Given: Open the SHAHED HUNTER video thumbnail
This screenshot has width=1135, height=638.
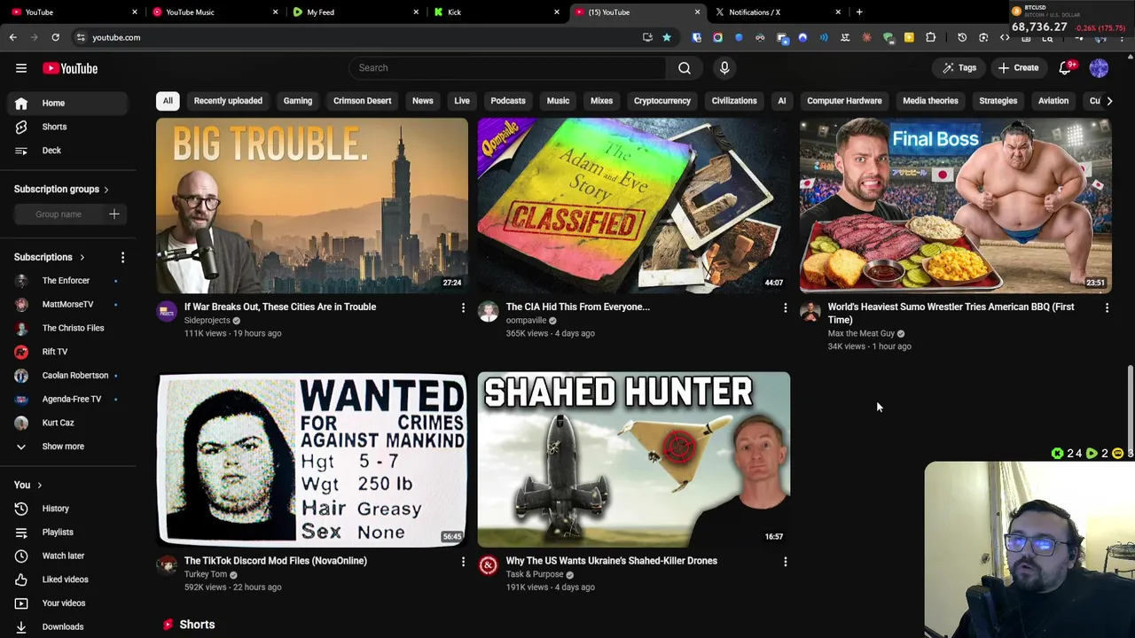Looking at the screenshot, I should [634, 459].
